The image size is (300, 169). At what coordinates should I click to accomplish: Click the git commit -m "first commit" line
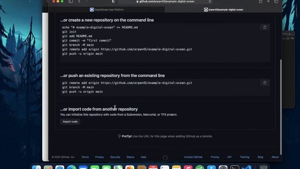click(87, 40)
